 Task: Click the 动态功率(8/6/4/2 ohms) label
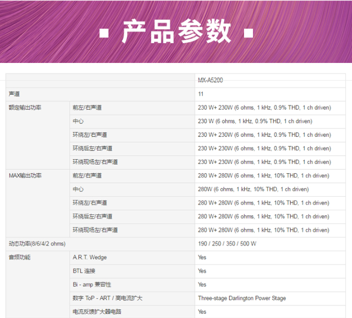[37, 244]
